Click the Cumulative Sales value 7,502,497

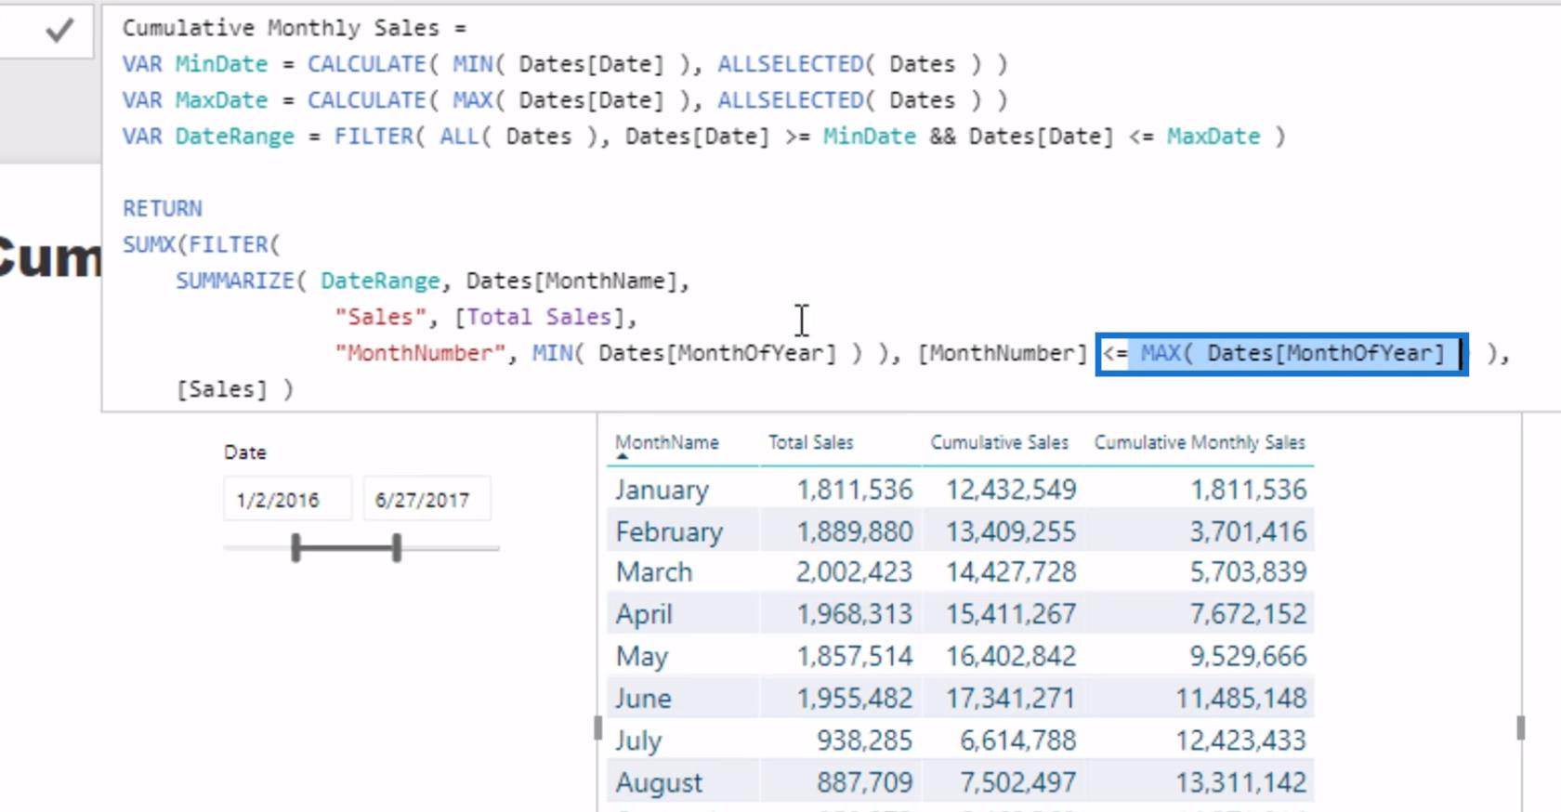1018,783
